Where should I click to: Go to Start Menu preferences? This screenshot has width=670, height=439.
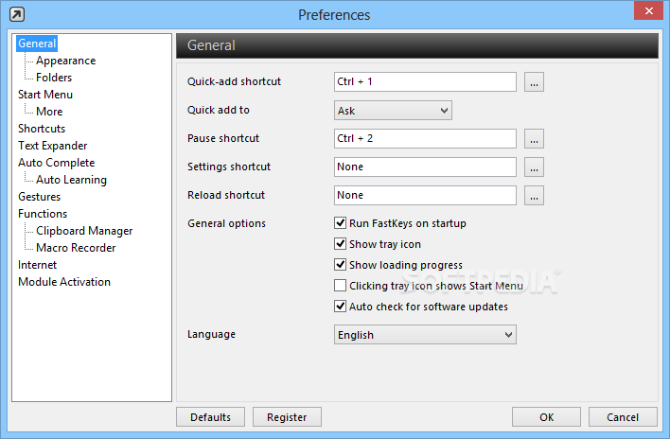pos(45,95)
